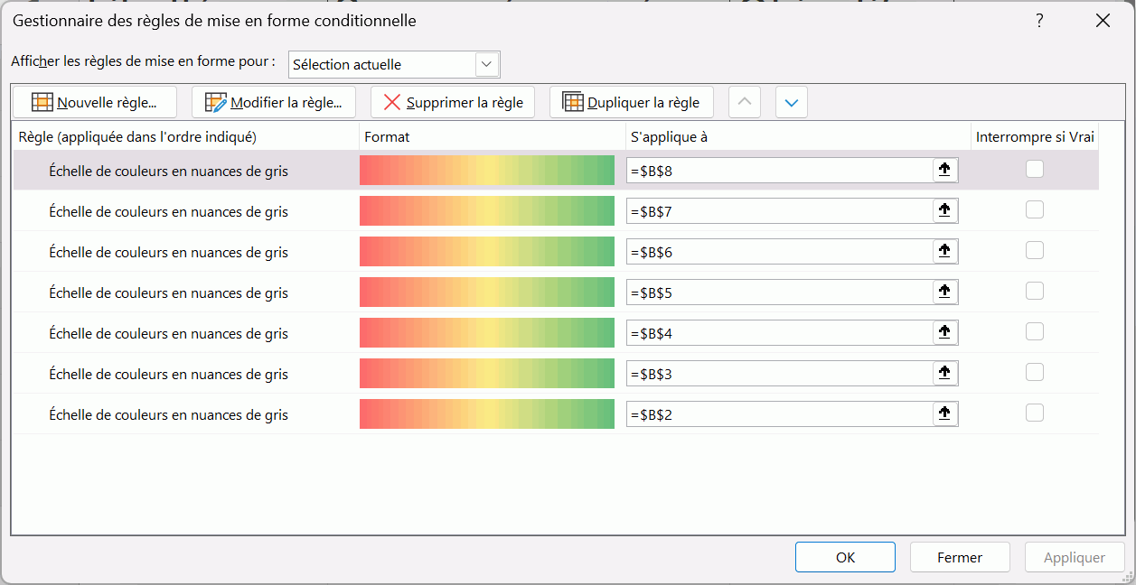Edit the =$B$3 range input field
1136x585 pixels.
coord(779,374)
